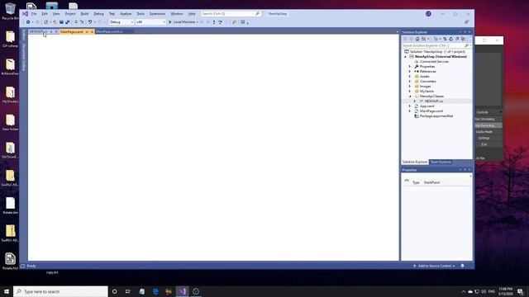The width and height of the screenshot is (529, 297).
Task: Expand the Images folder
Action: pos(410,86)
